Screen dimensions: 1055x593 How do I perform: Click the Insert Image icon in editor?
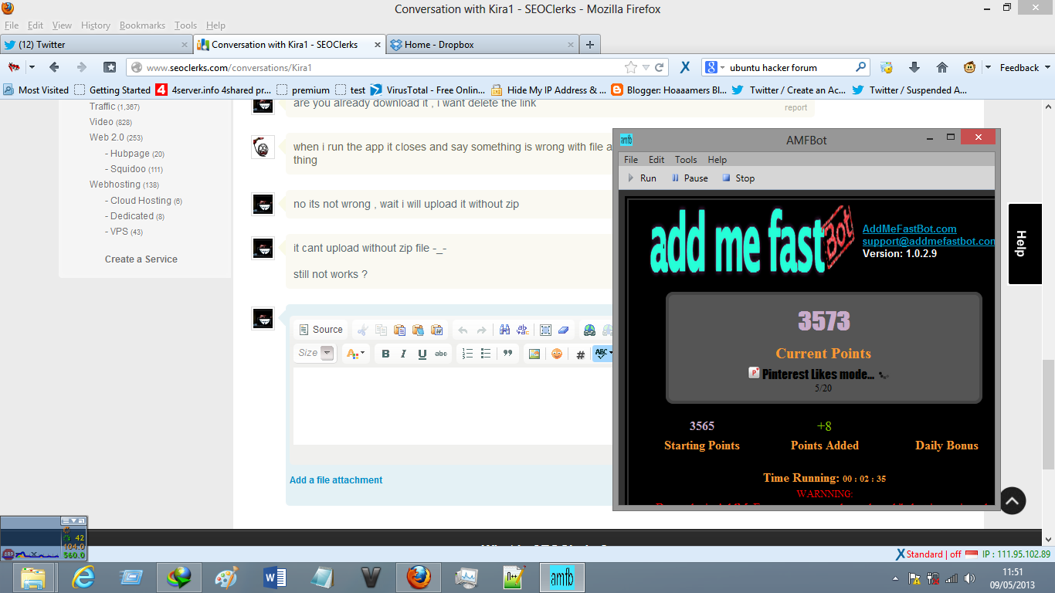coord(534,354)
